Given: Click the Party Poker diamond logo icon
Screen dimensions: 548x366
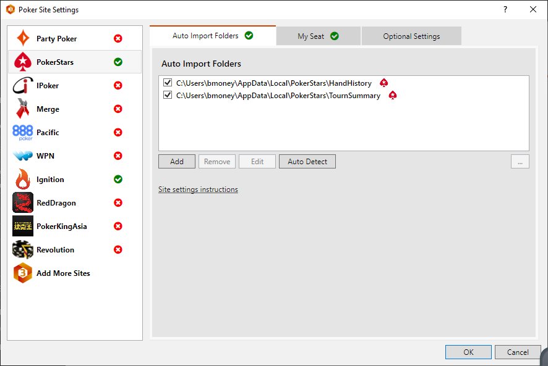Looking at the screenshot, I should pyautogui.click(x=23, y=38).
